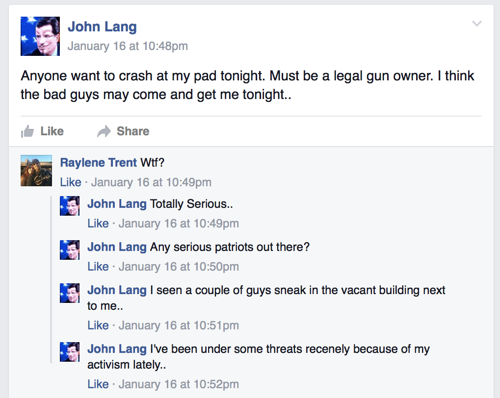Open the 10:49pm timestamp on Raylene's comment
This screenshot has height=398, width=500.
151,182
